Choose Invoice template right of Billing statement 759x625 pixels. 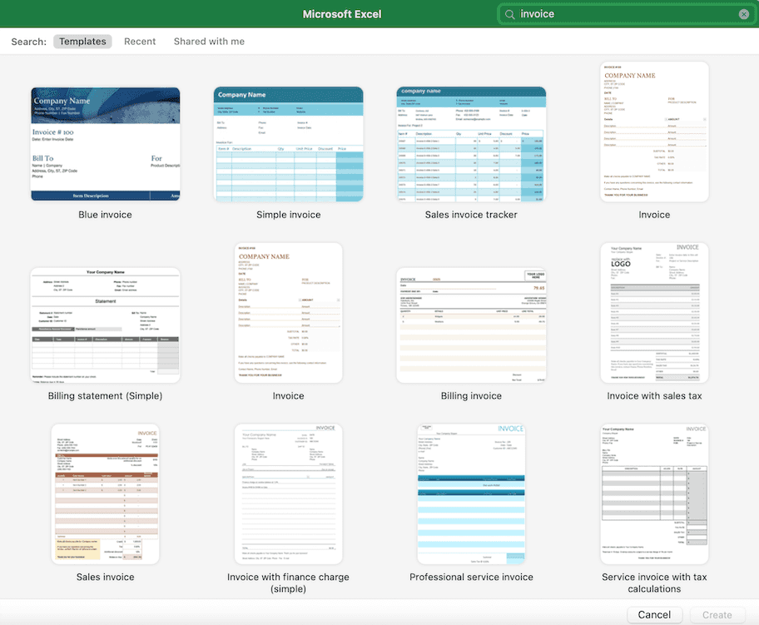289,313
